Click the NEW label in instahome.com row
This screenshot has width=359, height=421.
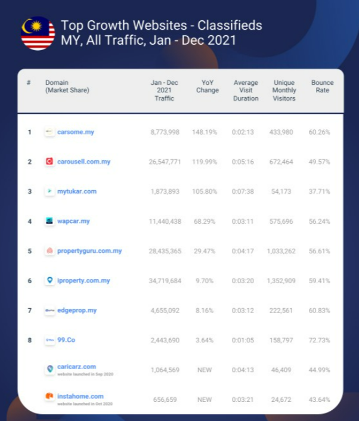[205, 400]
